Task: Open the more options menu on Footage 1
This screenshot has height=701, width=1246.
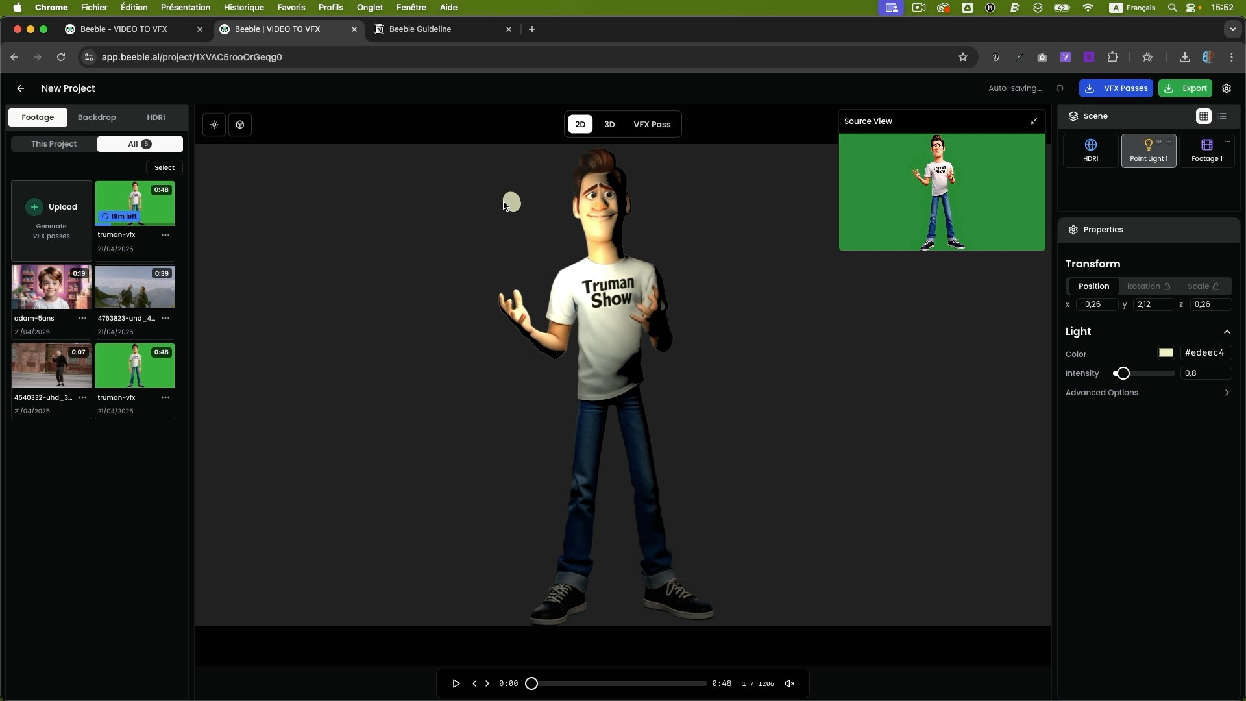Action: coord(1227,141)
